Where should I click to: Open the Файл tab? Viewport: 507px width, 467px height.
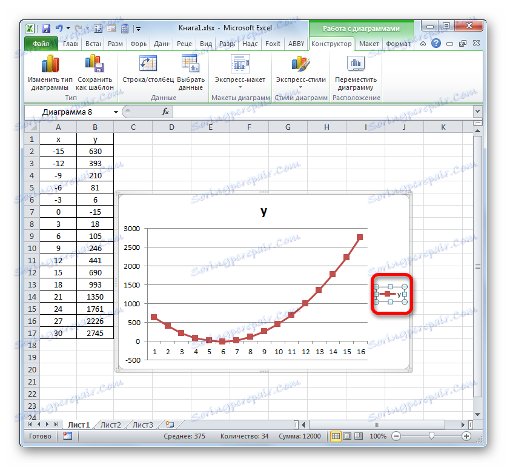tap(41, 44)
